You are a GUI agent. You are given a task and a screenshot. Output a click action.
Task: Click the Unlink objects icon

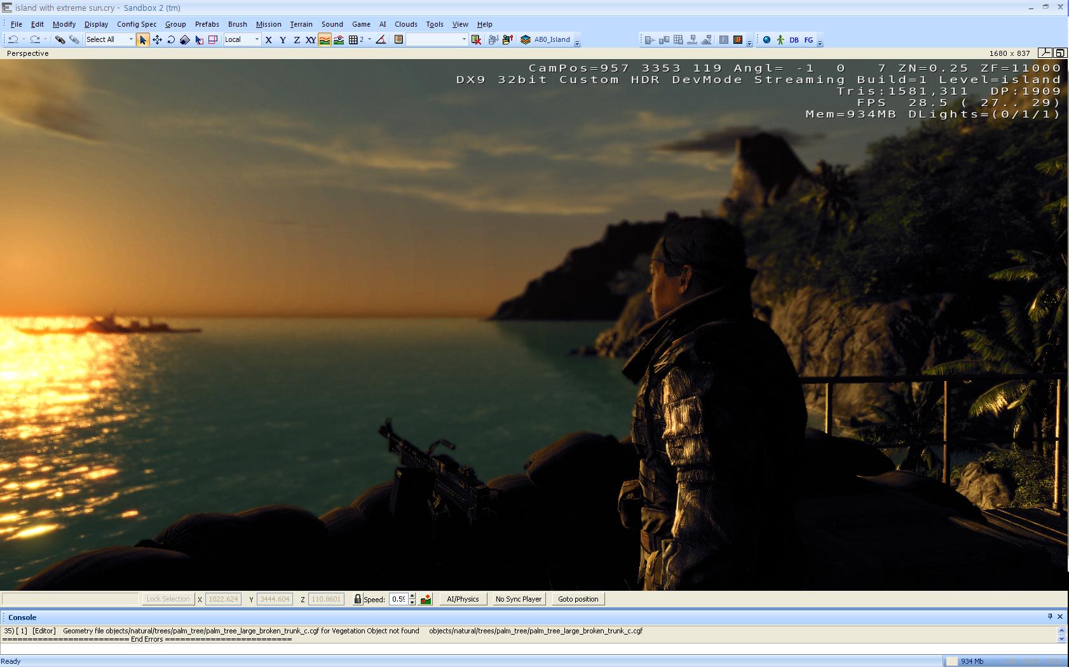click(74, 39)
